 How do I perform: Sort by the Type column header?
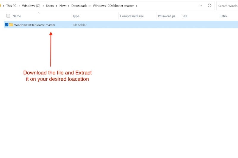click(x=76, y=16)
